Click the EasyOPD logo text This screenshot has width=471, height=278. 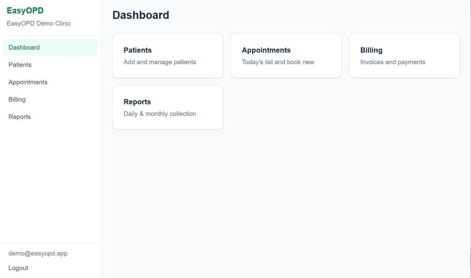(x=25, y=11)
